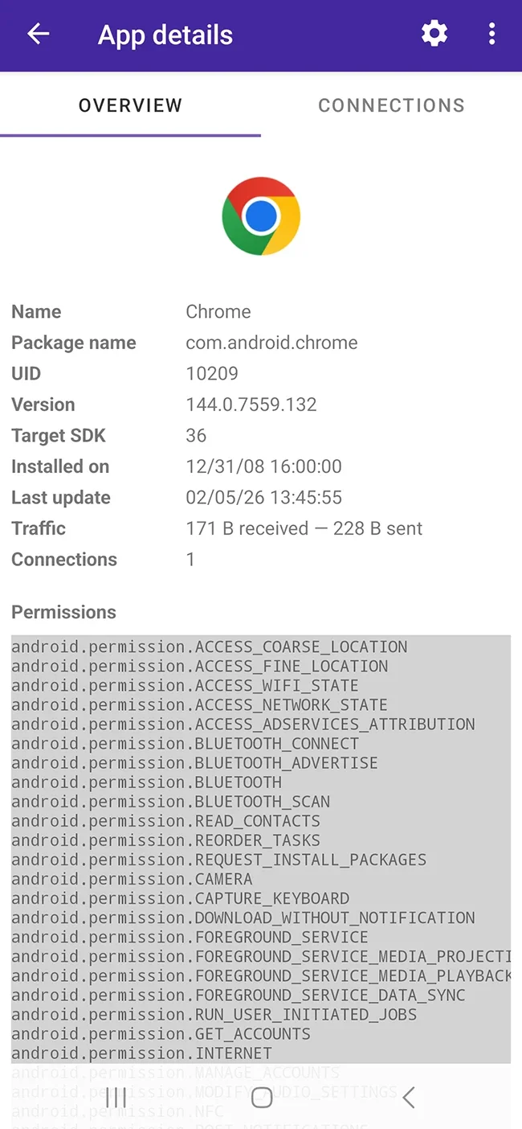Image resolution: width=522 pixels, height=1129 pixels.
Task: Tap the UID value 10209
Action: point(212,374)
